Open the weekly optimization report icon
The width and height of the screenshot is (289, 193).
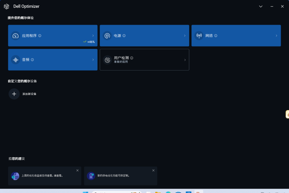click(15, 176)
